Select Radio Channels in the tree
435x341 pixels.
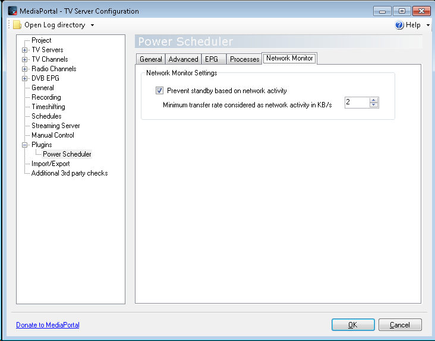point(54,69)
